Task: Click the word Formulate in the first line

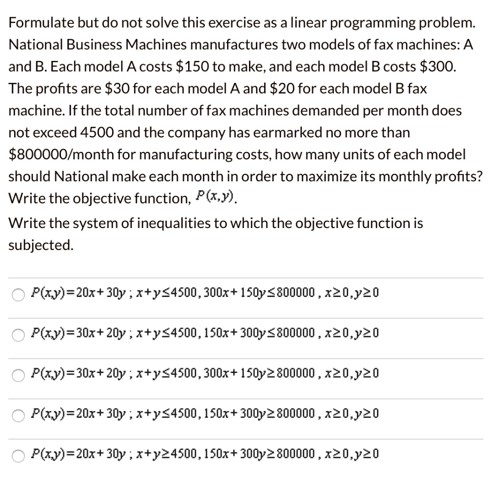Action: click(35, 22)
